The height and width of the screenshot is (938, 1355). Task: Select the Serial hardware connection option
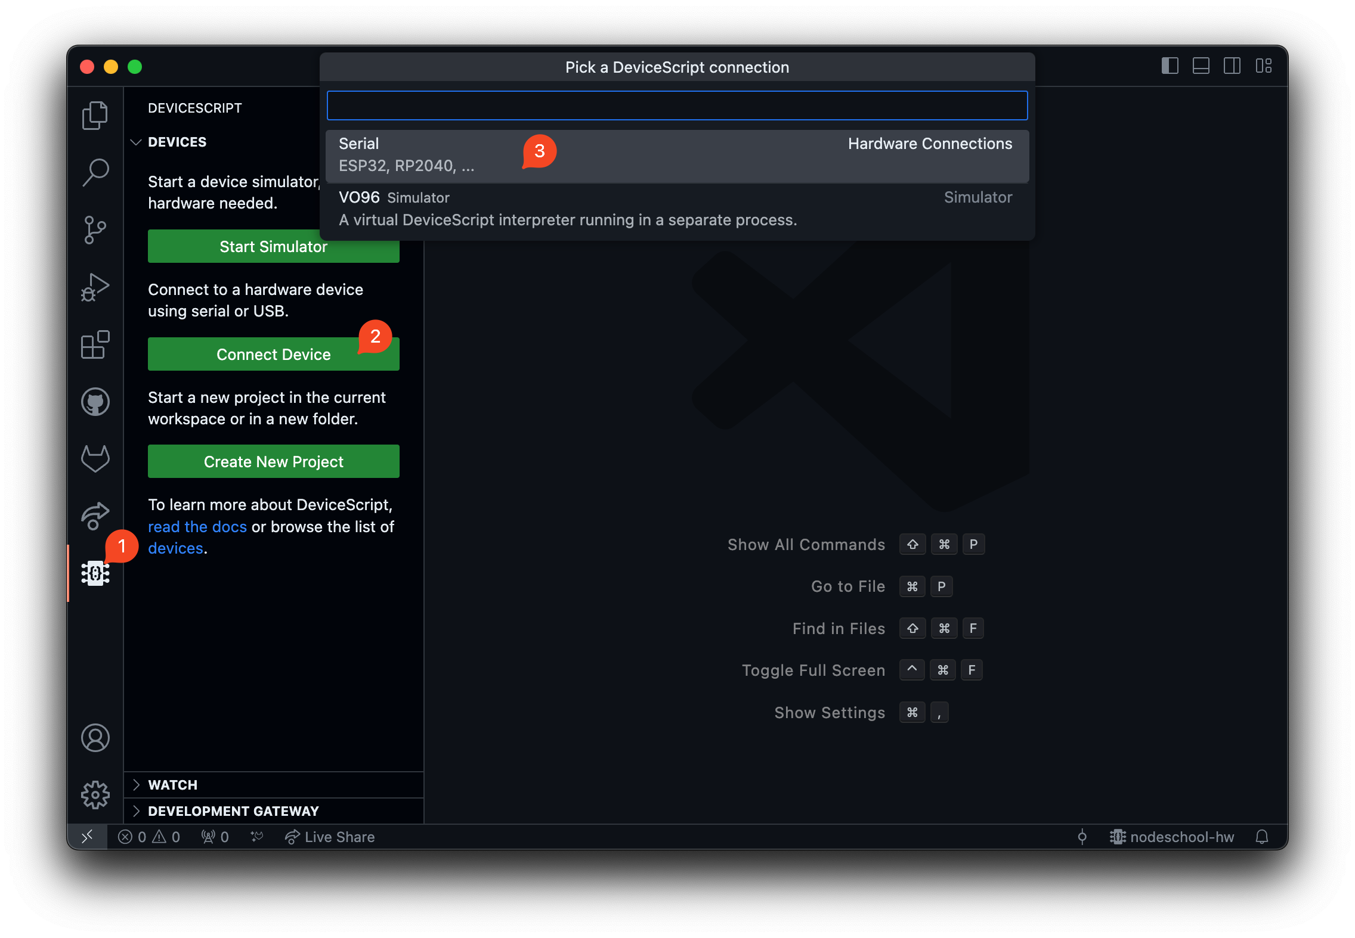click(x=676, y=155)
